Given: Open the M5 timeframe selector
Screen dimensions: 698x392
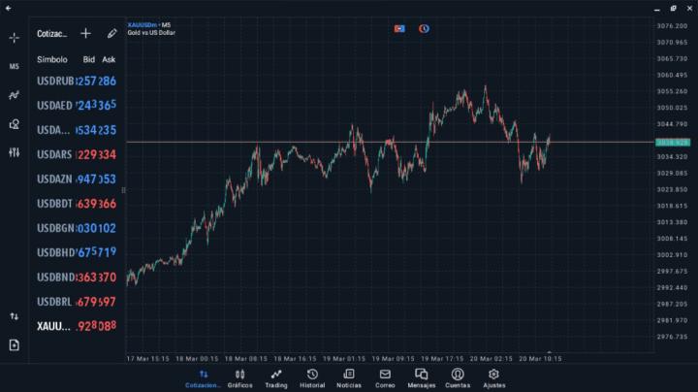Looking at the screenshot, I should click(14, 67).
